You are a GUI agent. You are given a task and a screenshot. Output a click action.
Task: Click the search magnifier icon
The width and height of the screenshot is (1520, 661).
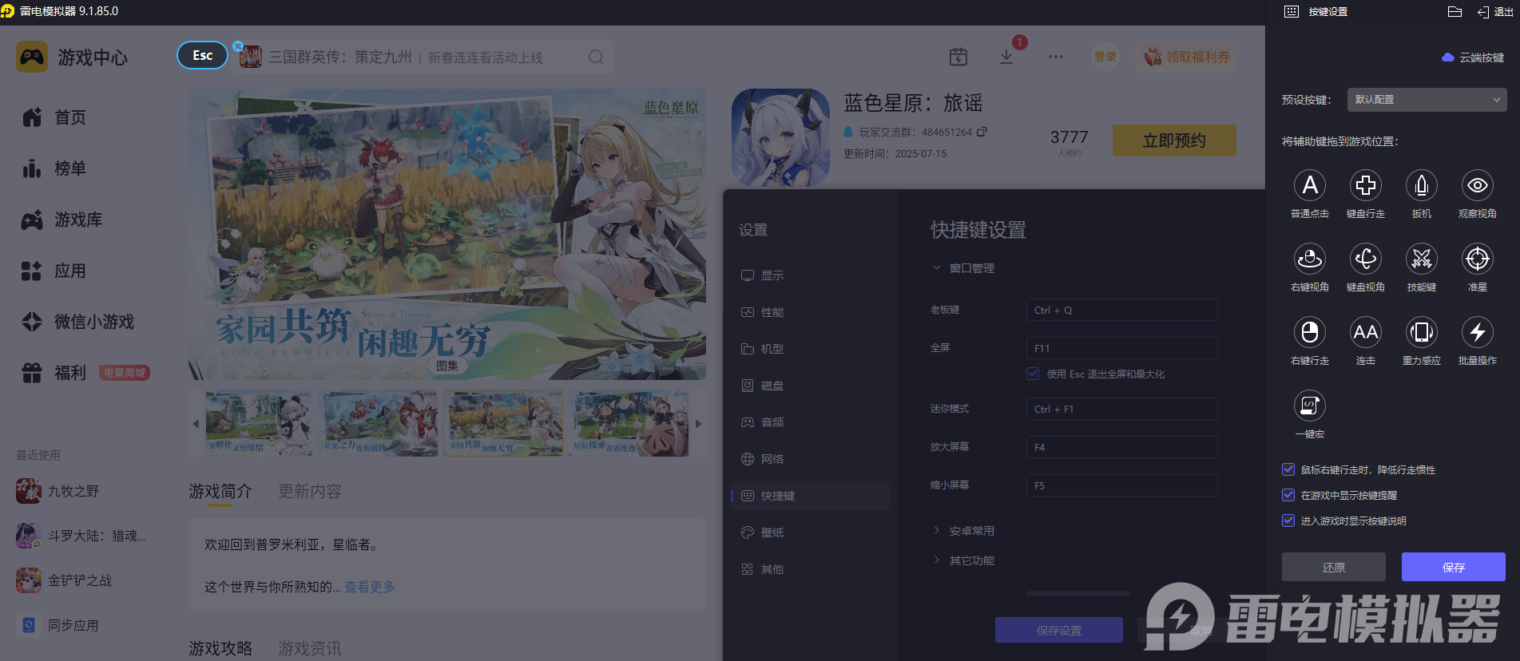coord(596,57)
